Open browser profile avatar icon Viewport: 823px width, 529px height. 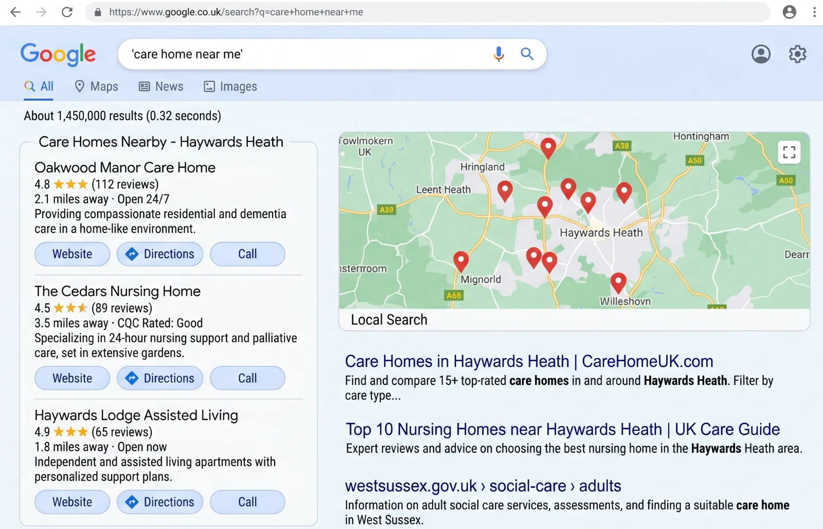(x=789, y=12)
